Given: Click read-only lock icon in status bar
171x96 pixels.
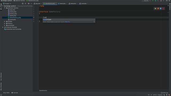Looking at the screenshot, I should [164, 95].
